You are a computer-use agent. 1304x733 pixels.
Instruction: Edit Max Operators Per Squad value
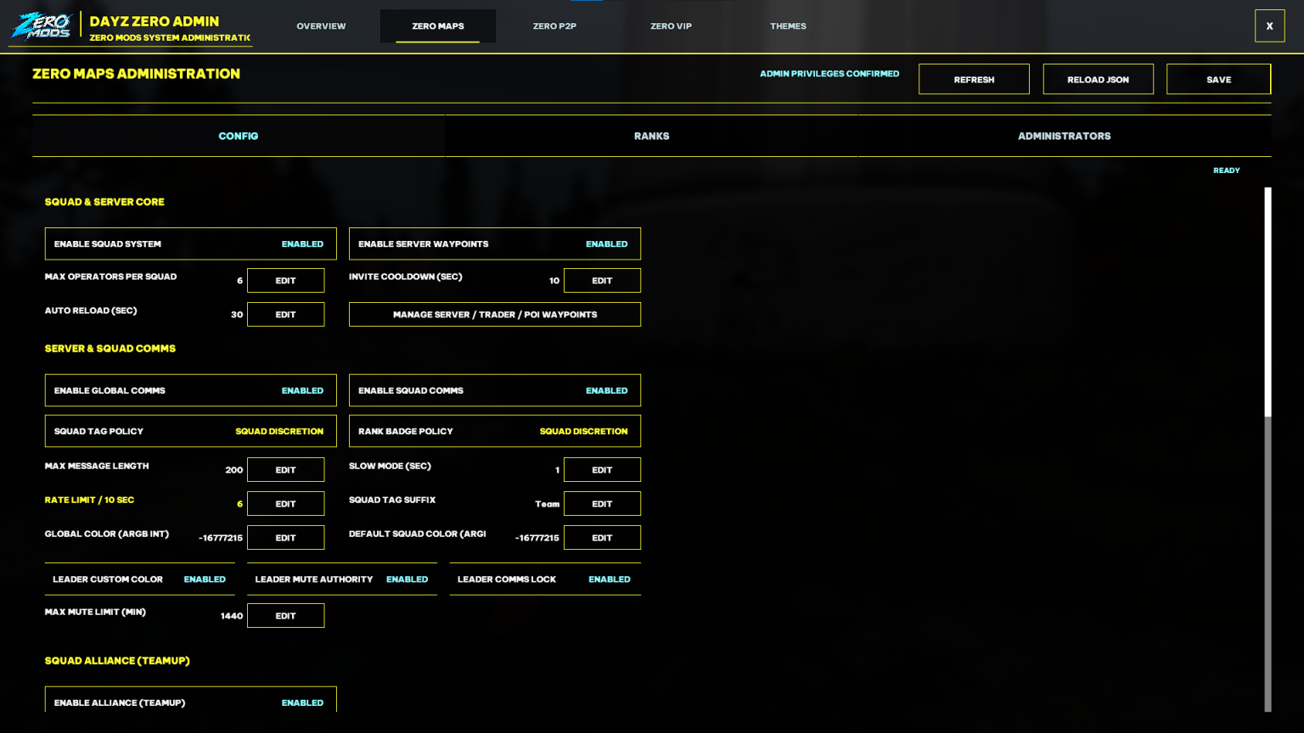click(285, 280)
